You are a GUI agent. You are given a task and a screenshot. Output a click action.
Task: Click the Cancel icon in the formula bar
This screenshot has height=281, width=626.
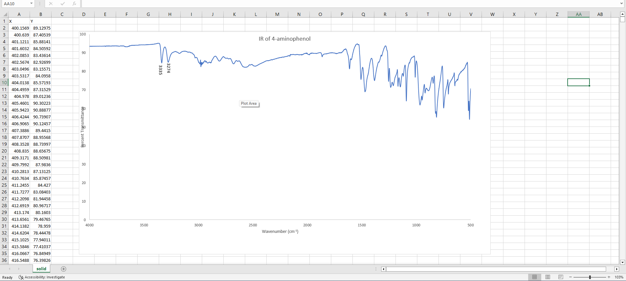point(51,4)
